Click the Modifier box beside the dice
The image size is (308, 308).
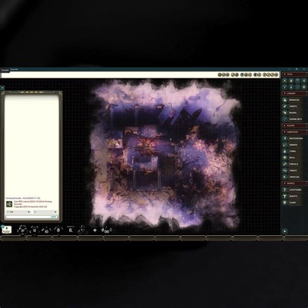pyautogui.click(x=7, y=230)
